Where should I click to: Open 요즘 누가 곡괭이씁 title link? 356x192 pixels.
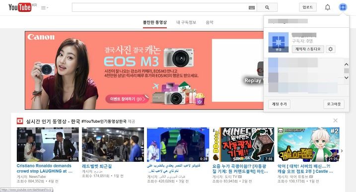click(x=240, y=169)
